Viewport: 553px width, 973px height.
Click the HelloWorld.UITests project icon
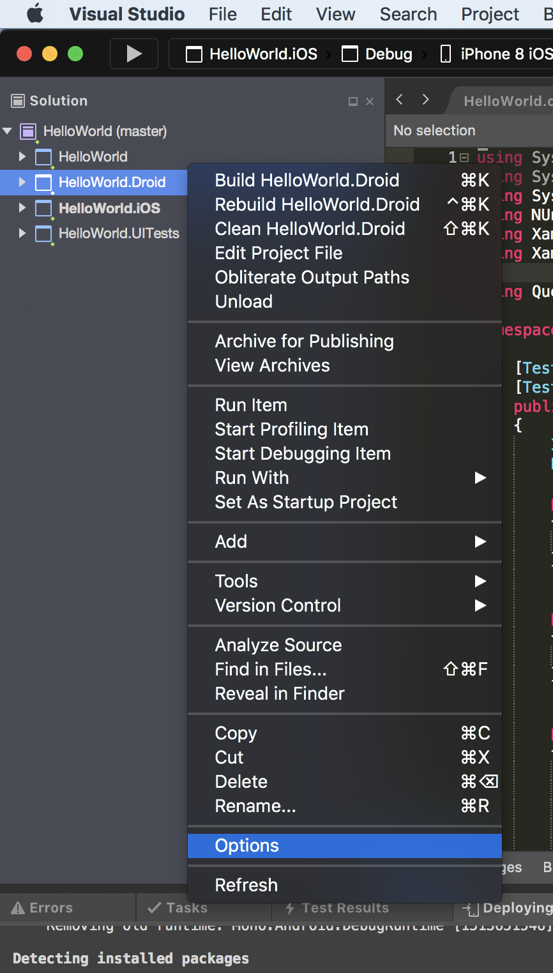43,234
